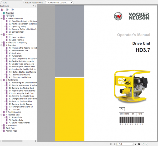Open bookmark 5.11 Storage

[14, 109]
